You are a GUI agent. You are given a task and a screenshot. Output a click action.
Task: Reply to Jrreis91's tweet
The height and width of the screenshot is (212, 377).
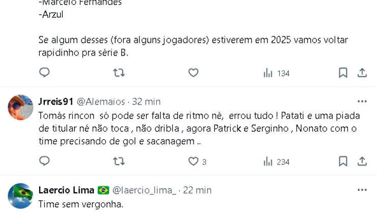[x=45, y=162]
